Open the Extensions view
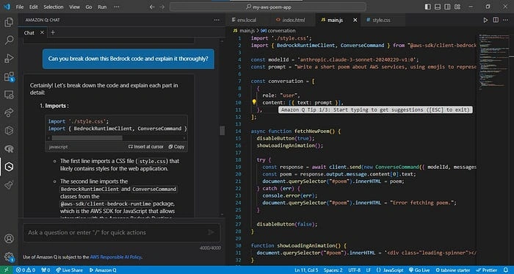This screenshot has width=514, height=274. (x=9, y=76)
